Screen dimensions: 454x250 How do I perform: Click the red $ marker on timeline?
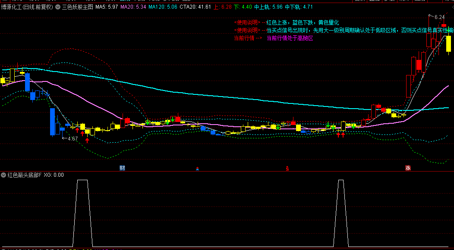[287, 168]
